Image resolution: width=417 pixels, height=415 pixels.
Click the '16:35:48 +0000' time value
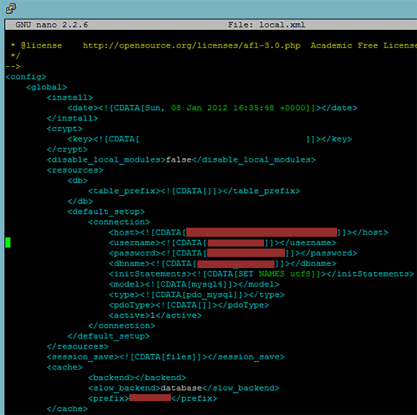point(269,108)
